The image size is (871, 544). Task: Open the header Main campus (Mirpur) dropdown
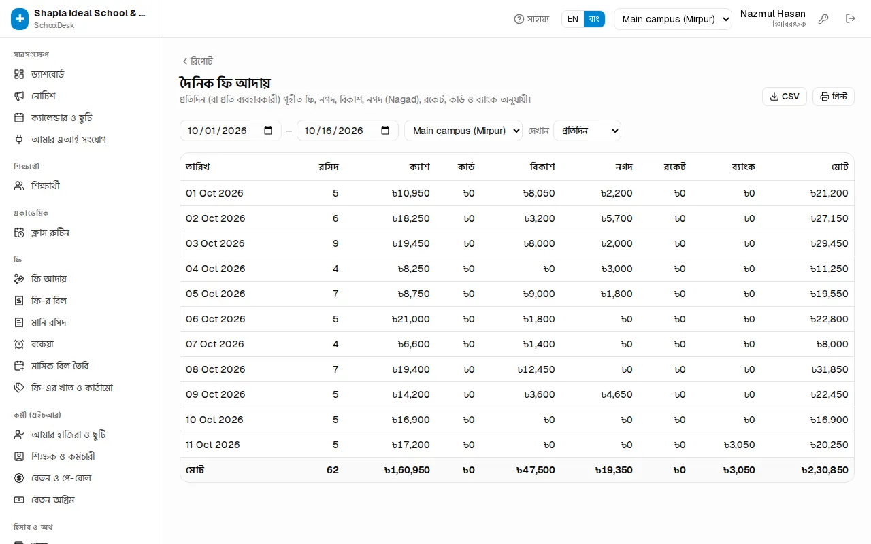(673, 19)
